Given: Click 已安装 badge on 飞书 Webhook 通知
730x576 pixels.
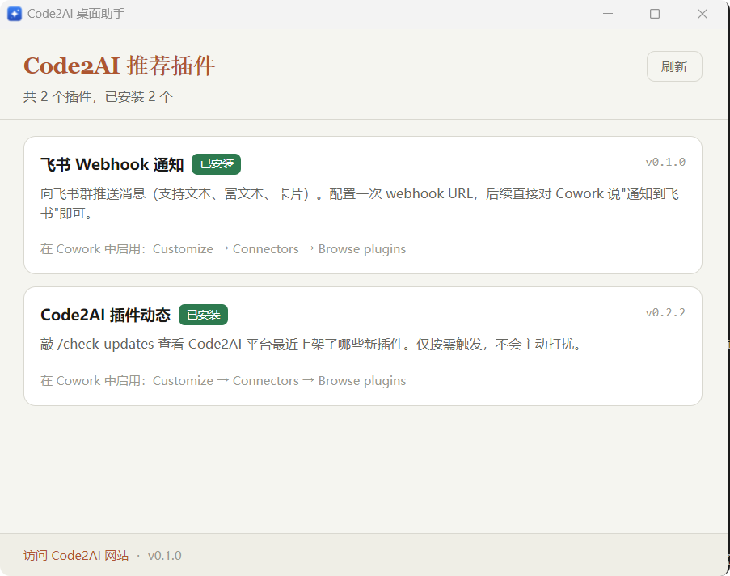Looking at the screenshot, I should [216, 164].
